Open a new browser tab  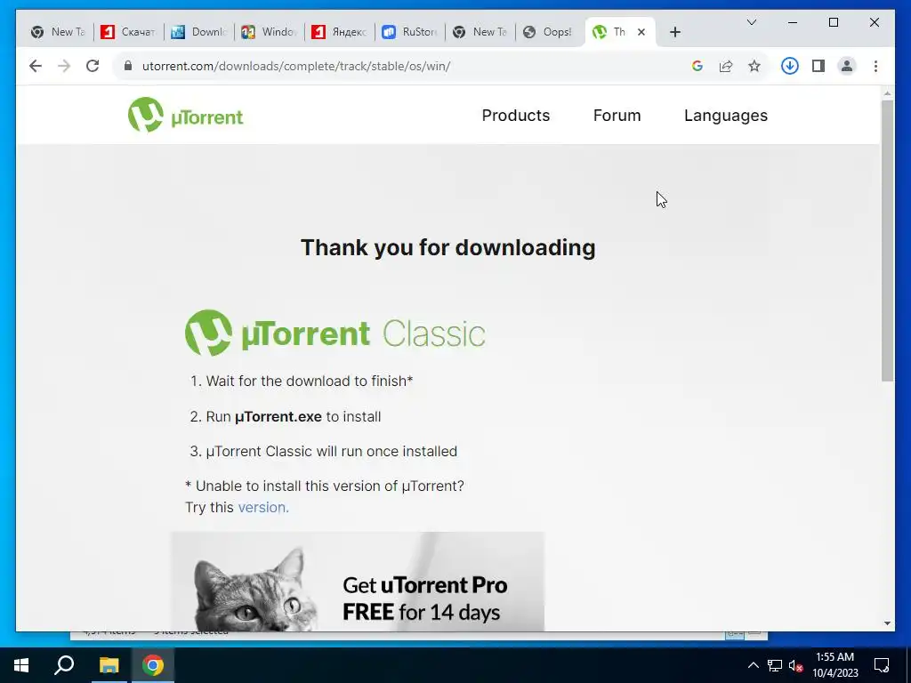[x=674, y=33]
